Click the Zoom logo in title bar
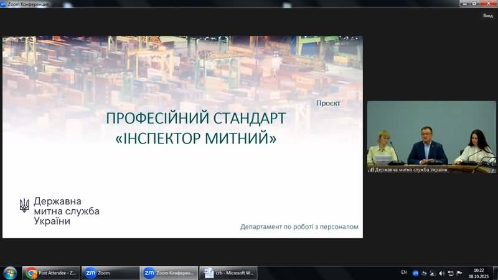 4,4
